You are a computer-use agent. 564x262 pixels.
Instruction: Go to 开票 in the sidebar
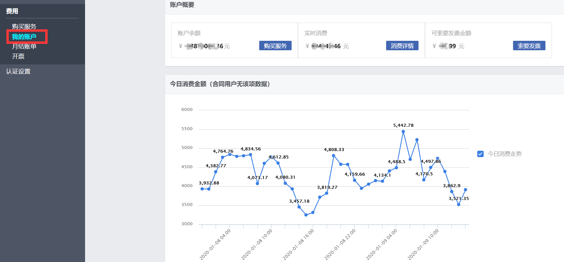pyautogui.click(x=18, y=56)
